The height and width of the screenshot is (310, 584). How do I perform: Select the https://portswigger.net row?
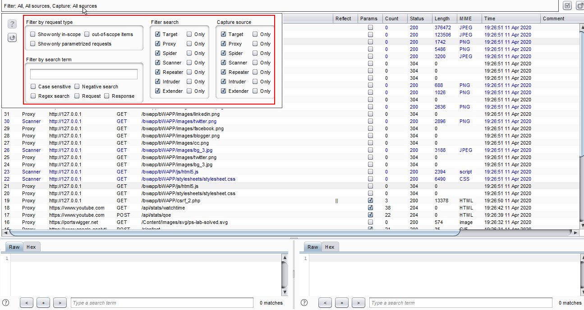coord(290,222)
